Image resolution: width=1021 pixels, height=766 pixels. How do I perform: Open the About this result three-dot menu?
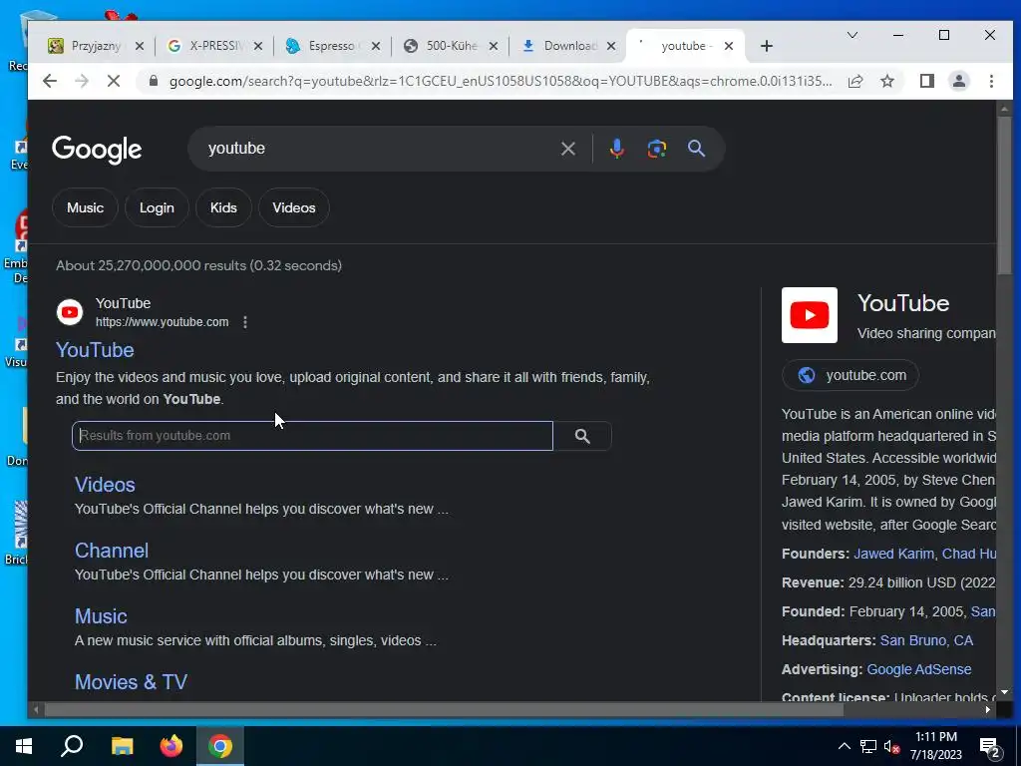coord(245,322)
